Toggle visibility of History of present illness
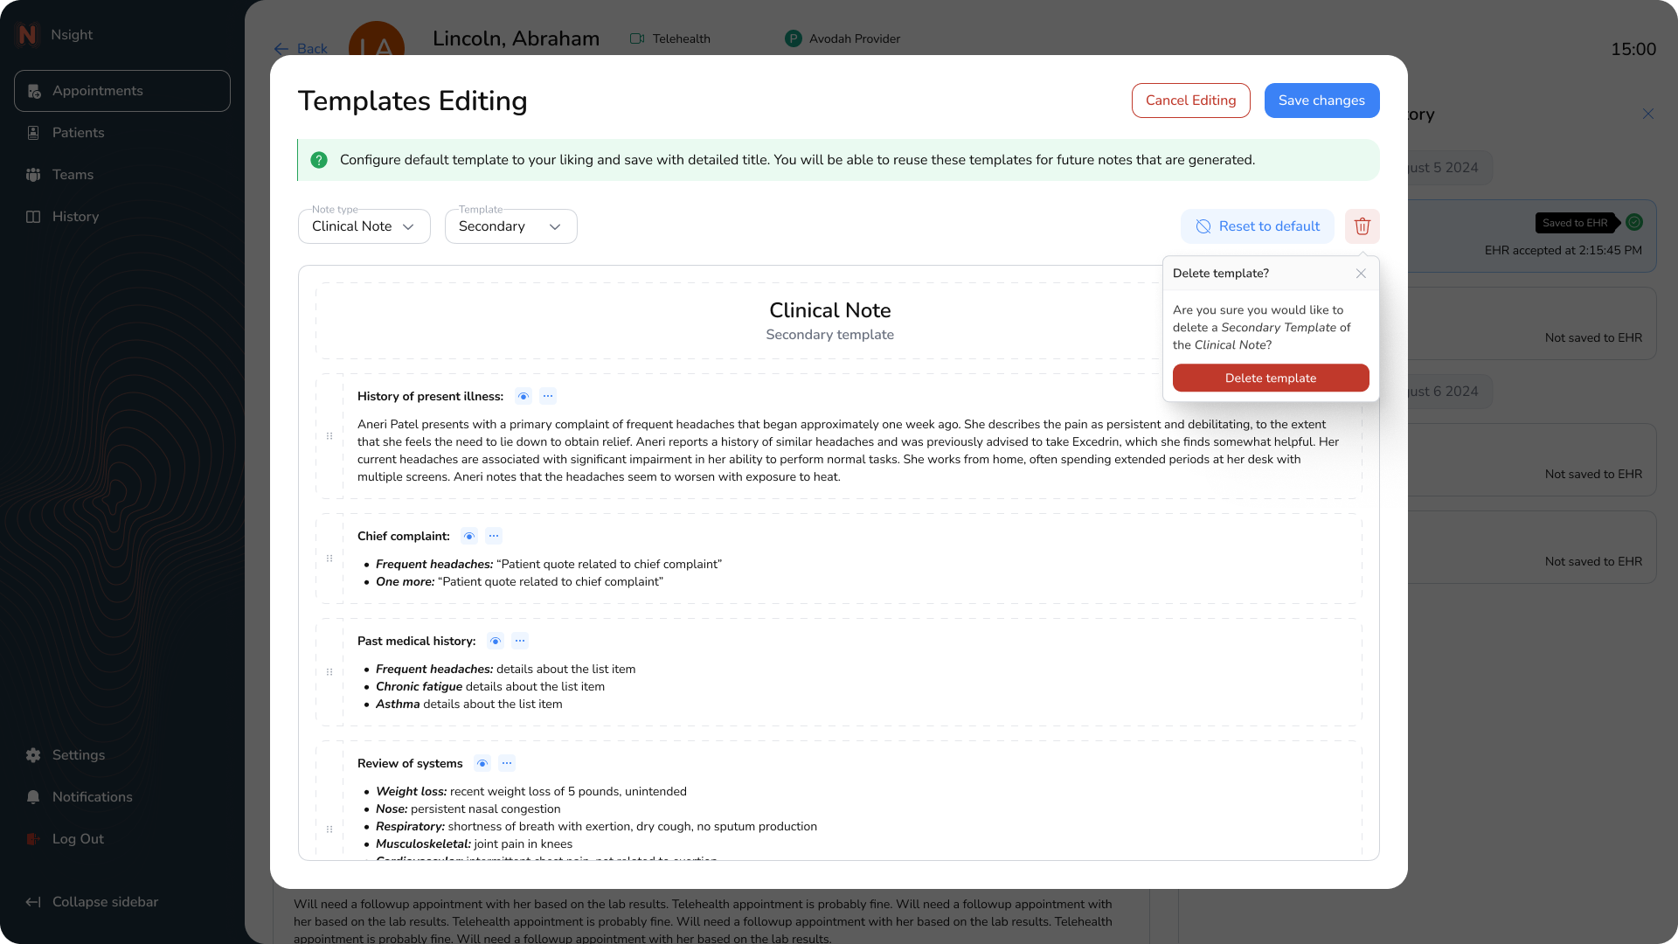This screenshot has width=1678, height=944. tap(524, 396)
